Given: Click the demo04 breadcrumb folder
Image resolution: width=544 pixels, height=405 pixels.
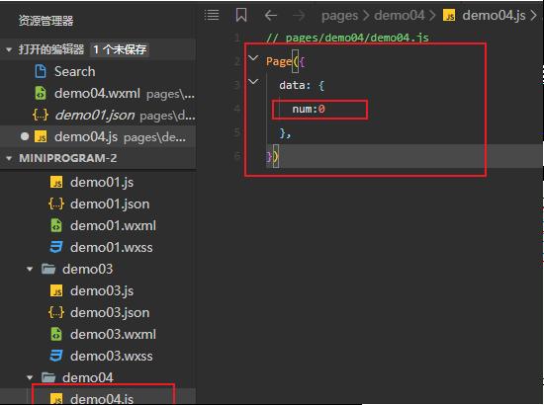Looking at the screenshot, I should click(x=399, y=15).
